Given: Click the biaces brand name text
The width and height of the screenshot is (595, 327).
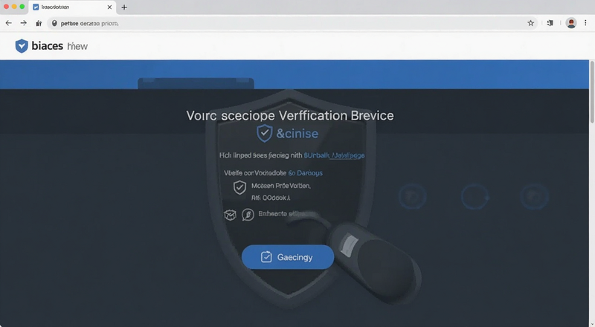Looking at the screenshot, I should pyautogui.click(x=48, y=46).
